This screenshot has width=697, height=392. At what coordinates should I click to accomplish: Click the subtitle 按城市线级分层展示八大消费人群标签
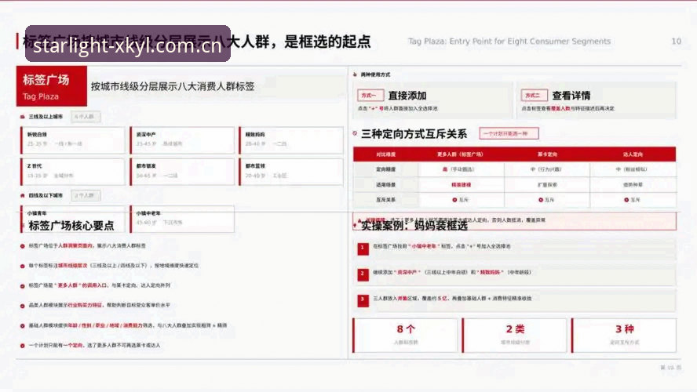[173, 86]
